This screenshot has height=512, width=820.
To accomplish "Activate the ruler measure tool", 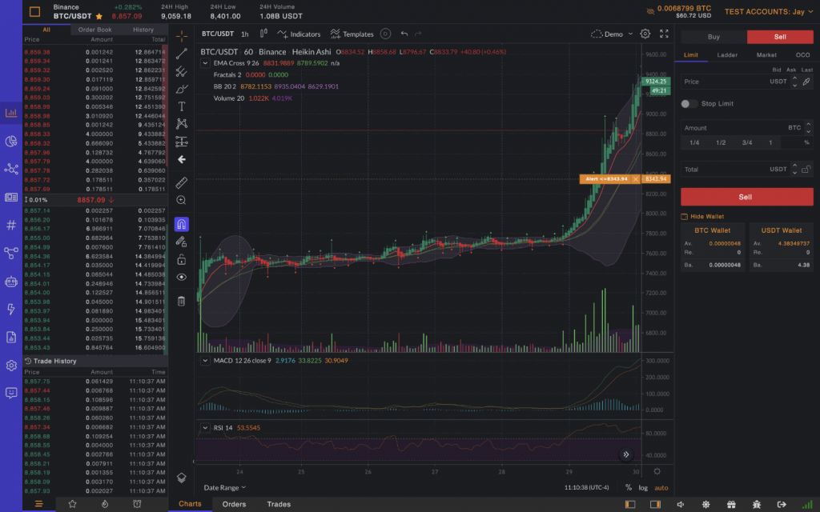I will click(182, 182).
